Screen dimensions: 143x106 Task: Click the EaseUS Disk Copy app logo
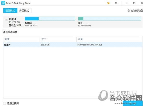tap(3, 3)
